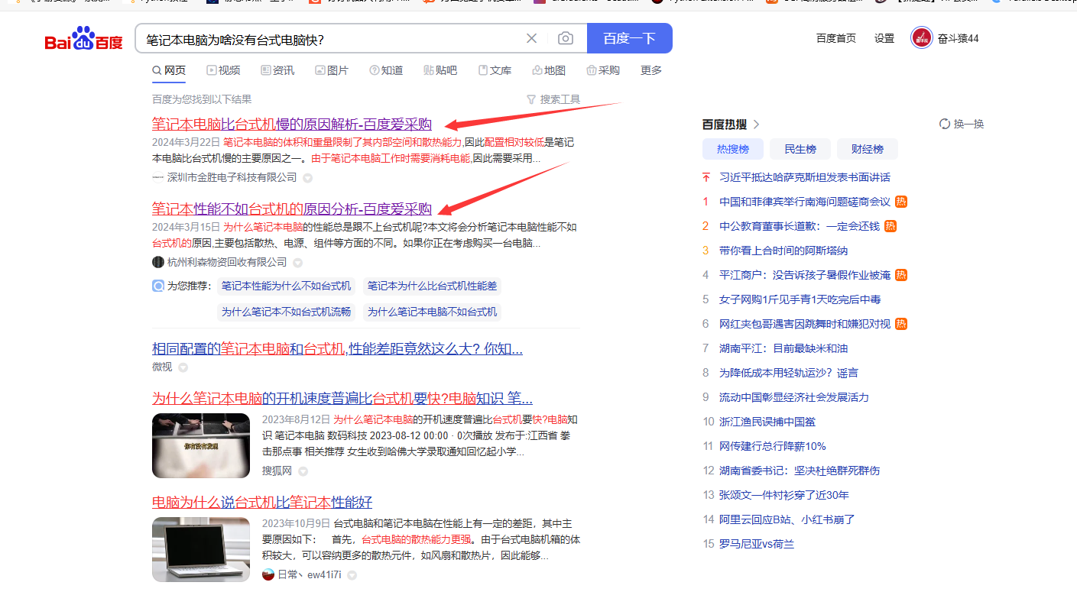Clear search box with X icon

point(532,38)
